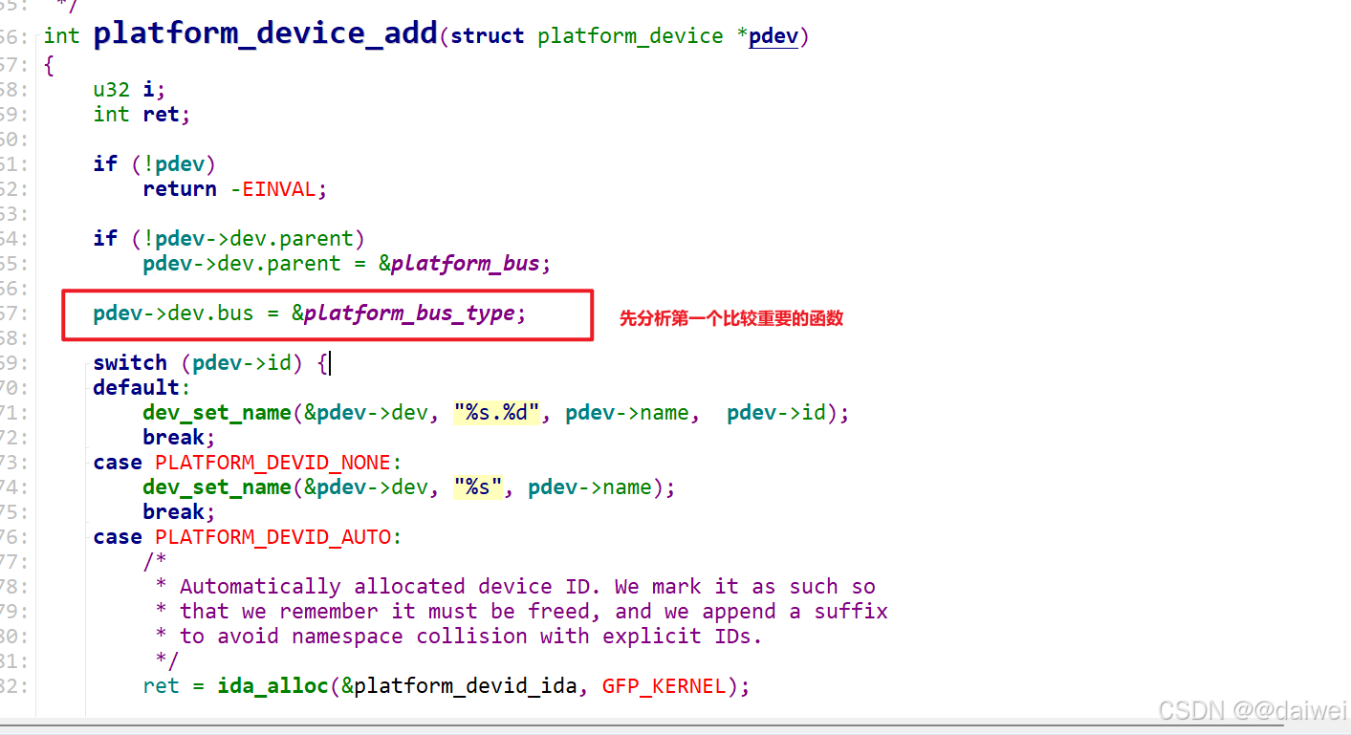1351x735 pixels.
Task: Click the platform_bus_type identifier
Action: (x=409, y=313)
